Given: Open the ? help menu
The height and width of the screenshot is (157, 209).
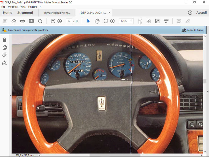Looking at the screenshot, I should [40, 7].
